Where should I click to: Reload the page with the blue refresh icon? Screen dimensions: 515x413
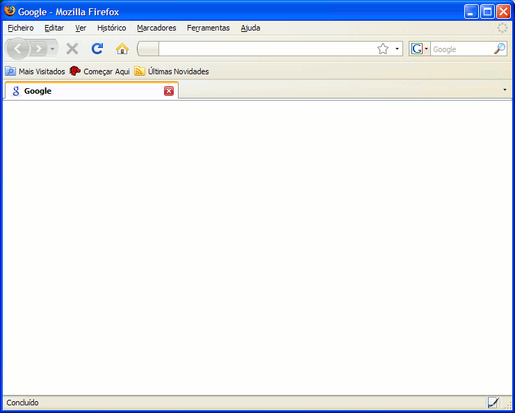click(97, 49)
